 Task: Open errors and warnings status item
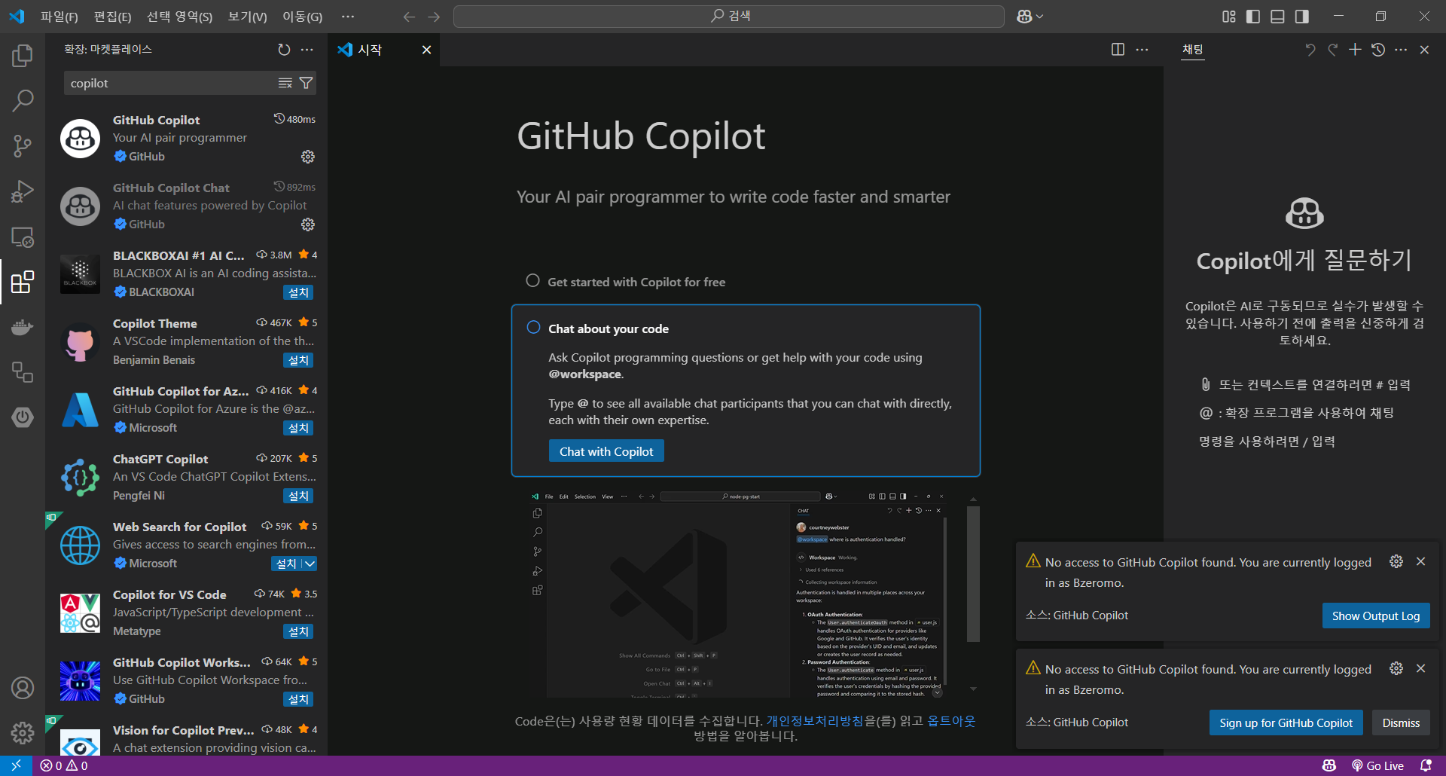pyautogui.click(x=65, y=765)
